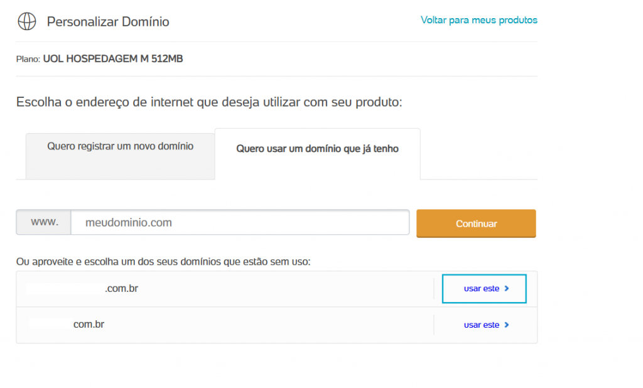Viewport: 643px width, 388px height.
Task: Click the Personalizar Domínio page title
Action: point(108,21)
